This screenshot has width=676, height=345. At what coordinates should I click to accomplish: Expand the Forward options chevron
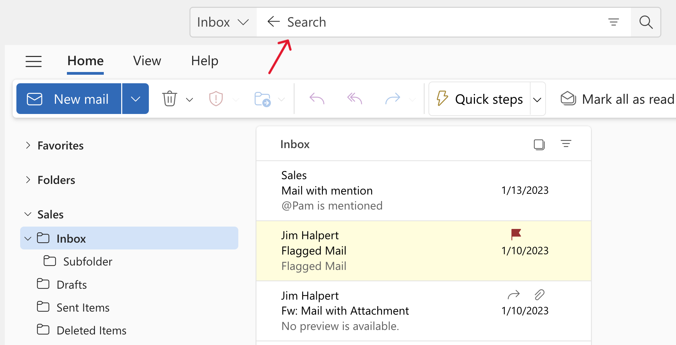pos(412,100)
